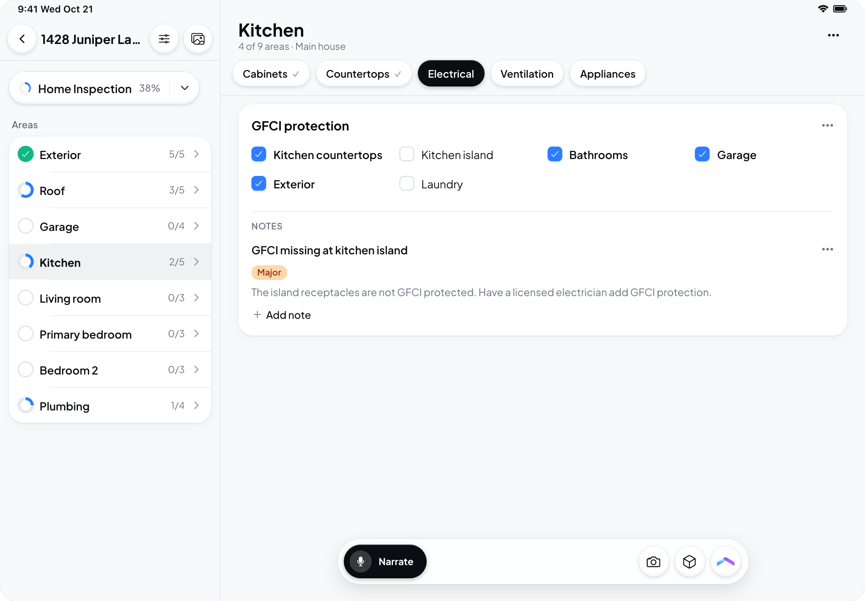This screenshot has height=601, width=865.
Task: Select the Electrical tab pill
Action: (451, 74)
